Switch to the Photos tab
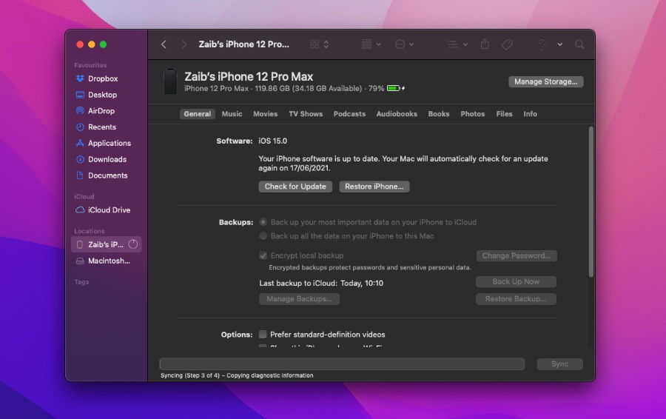Viewport: 666px width, 419px height. coord(472,114)
